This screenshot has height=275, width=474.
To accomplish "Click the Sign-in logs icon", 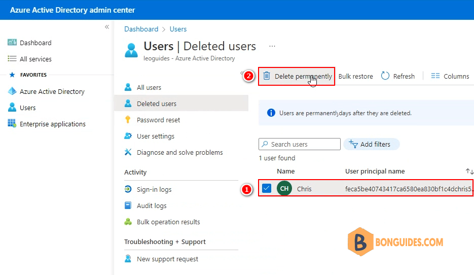I will (128, 189).
